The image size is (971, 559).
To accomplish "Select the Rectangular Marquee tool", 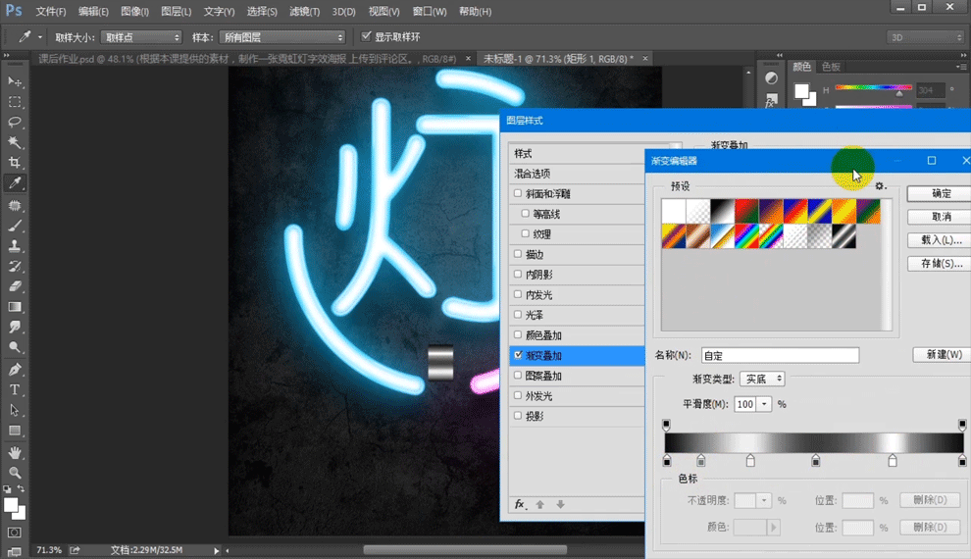I will [15, 102].
